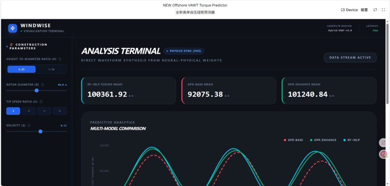This screenshot has height=186, width=390.
Task: Click the 0.12 solidity value
Action: [x=64, y=126]
